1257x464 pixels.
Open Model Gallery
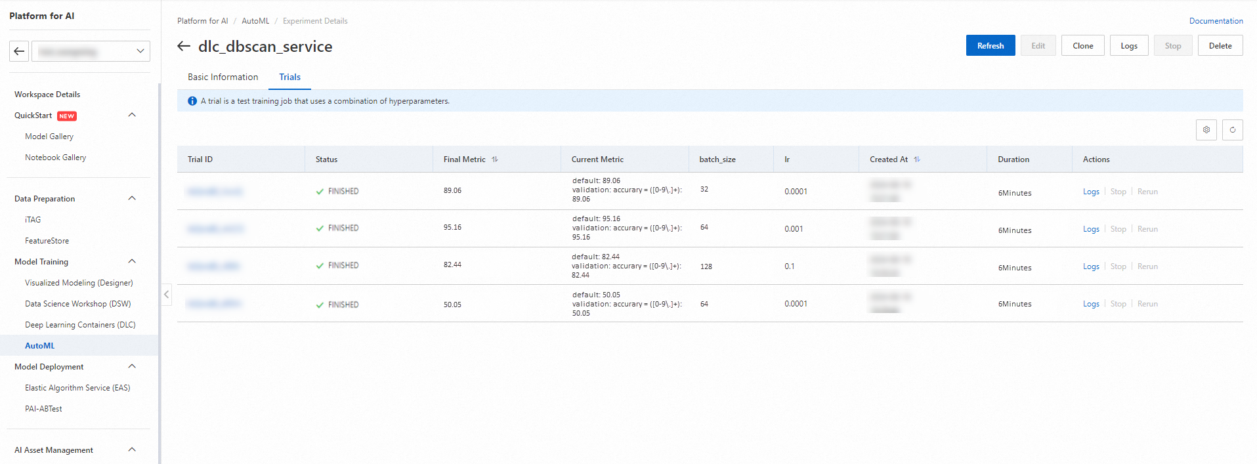(x=49, y=137)
